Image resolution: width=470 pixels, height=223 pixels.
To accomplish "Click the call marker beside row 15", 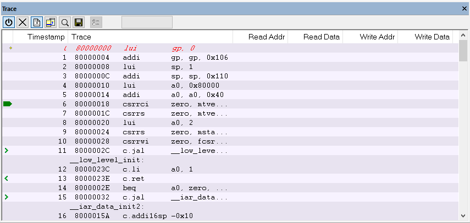I will coord(7,197).
